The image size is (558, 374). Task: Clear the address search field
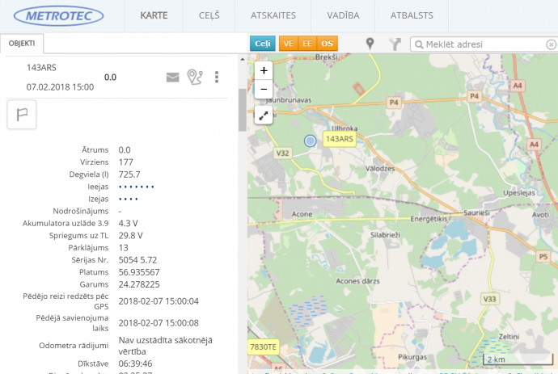pyautogui.click(x=551, y=44)
